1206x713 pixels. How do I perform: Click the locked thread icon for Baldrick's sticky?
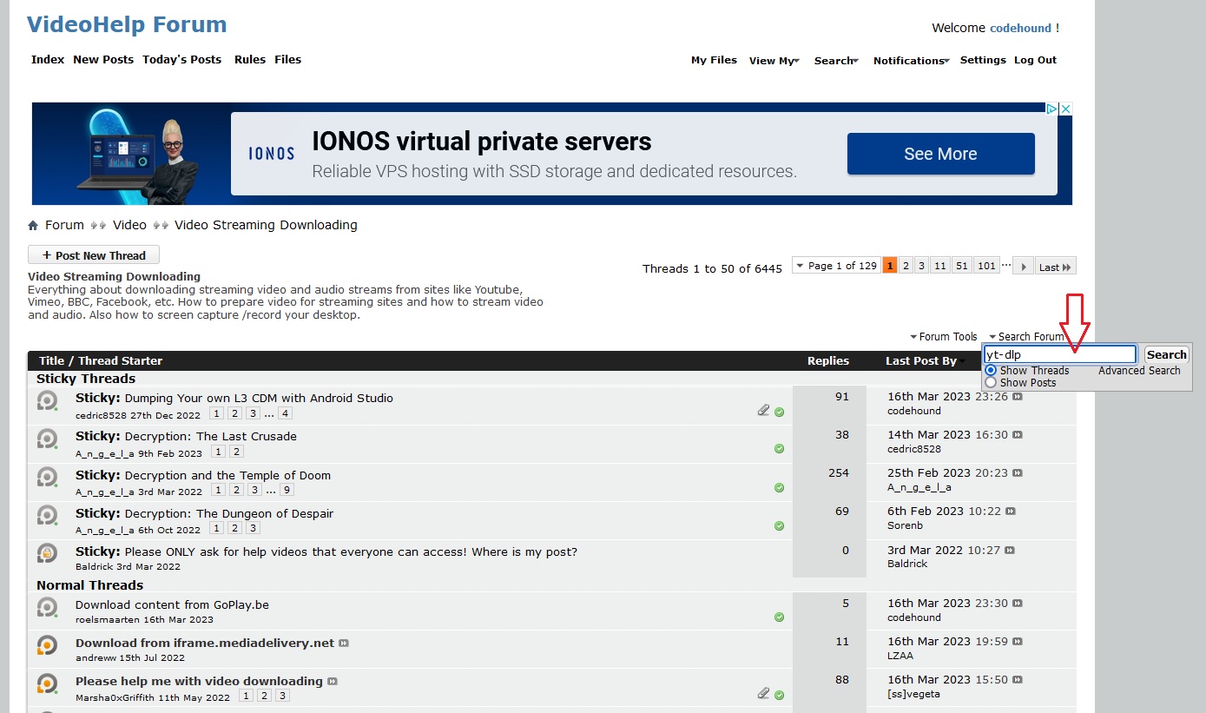[47, 553]
